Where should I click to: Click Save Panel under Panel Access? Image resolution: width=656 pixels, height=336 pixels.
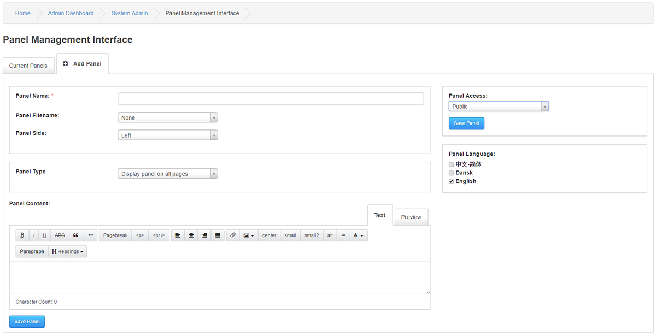click(x=466, y=123)
